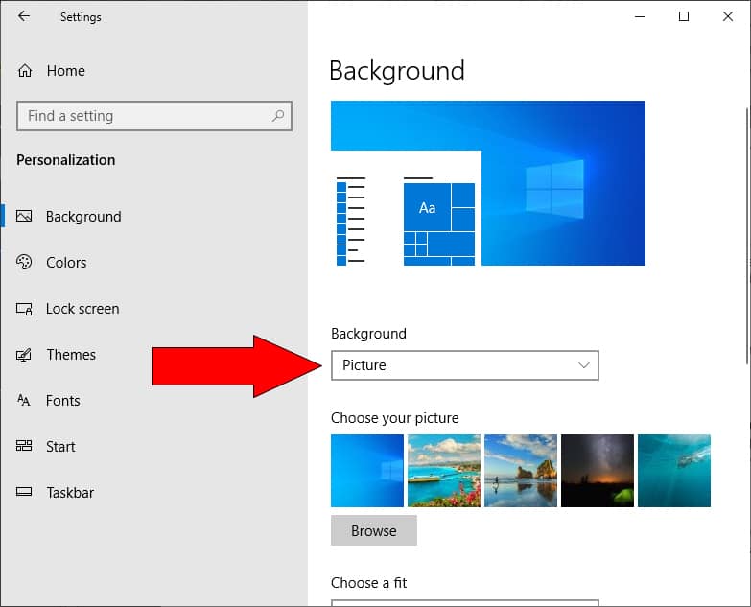Image resolution: width=751 pixels, height=607 pixels.
Task: Select the underwater swimmer wallpaper thumbnail
Action: [x=674, y=471]
